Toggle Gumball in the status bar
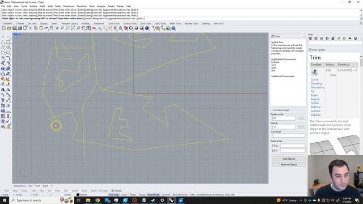 [x=166, y=195]
